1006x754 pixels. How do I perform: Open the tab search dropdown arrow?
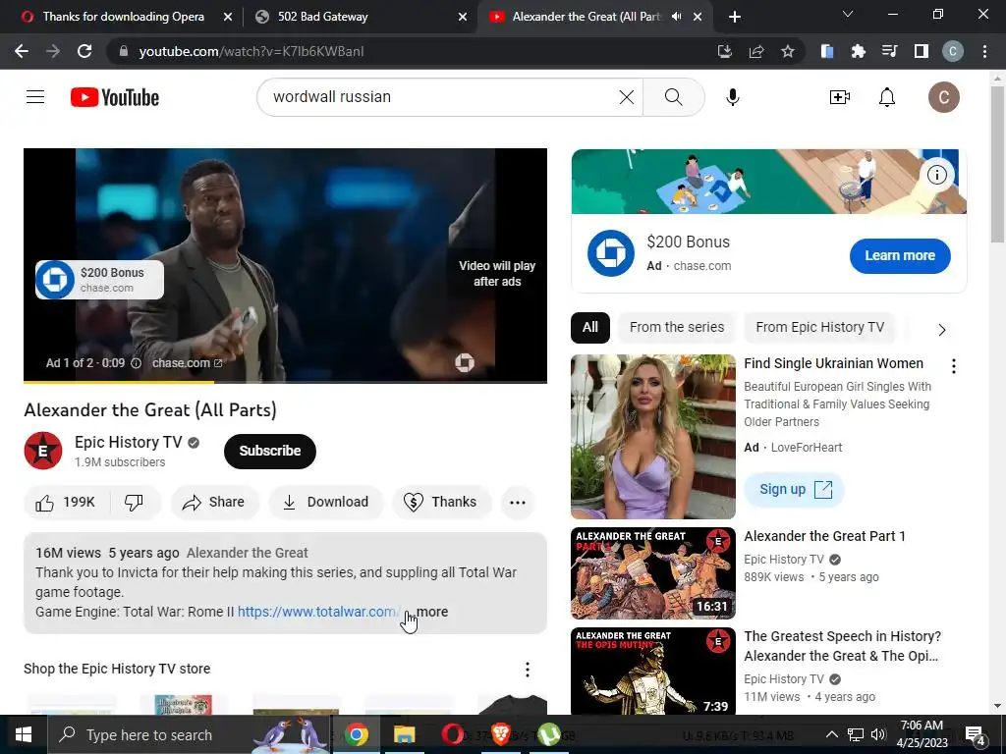tap(848, 14)
